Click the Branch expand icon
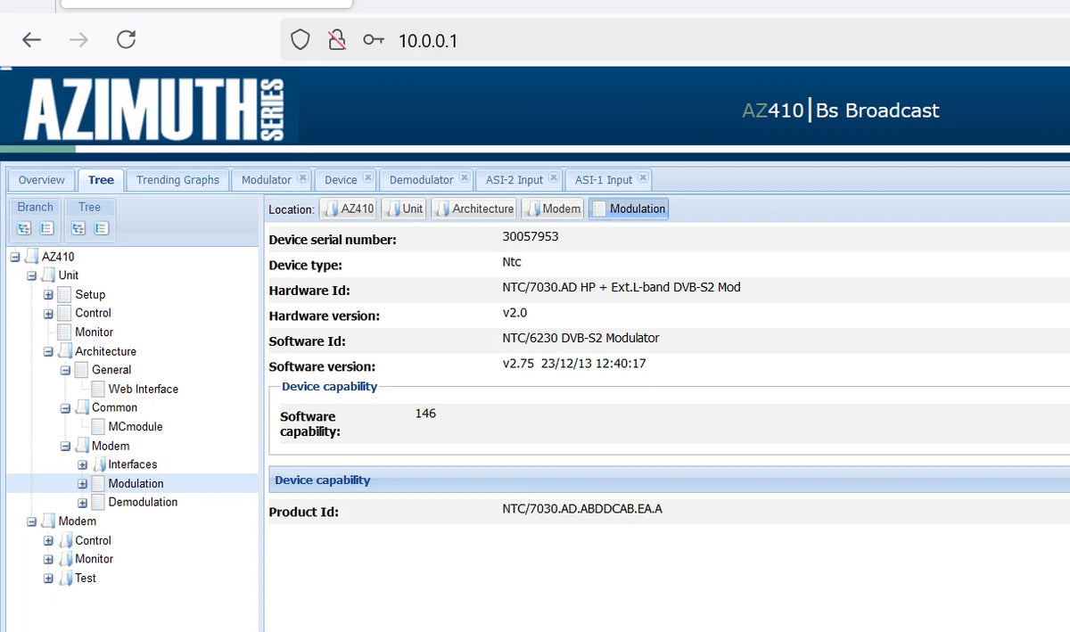 point(24,228)
